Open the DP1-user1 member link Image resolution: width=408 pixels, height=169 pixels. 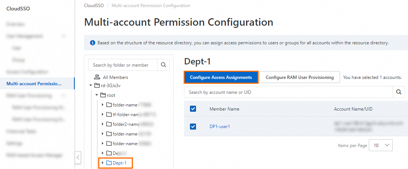[219, 126]
